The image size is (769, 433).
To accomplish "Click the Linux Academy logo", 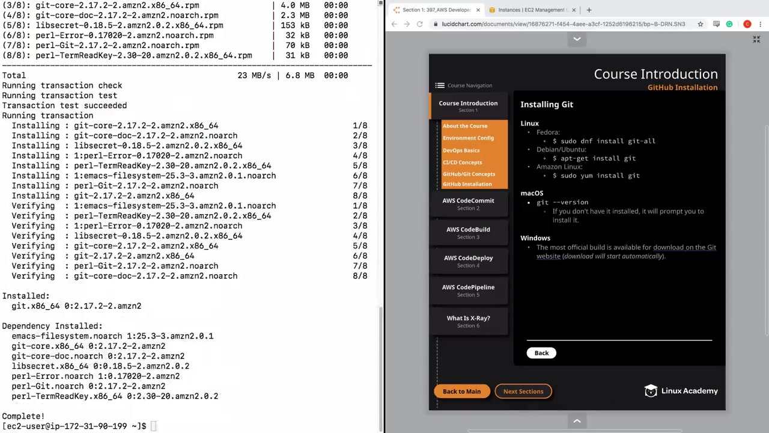I will pyautogui.click(x=681, y=391).
